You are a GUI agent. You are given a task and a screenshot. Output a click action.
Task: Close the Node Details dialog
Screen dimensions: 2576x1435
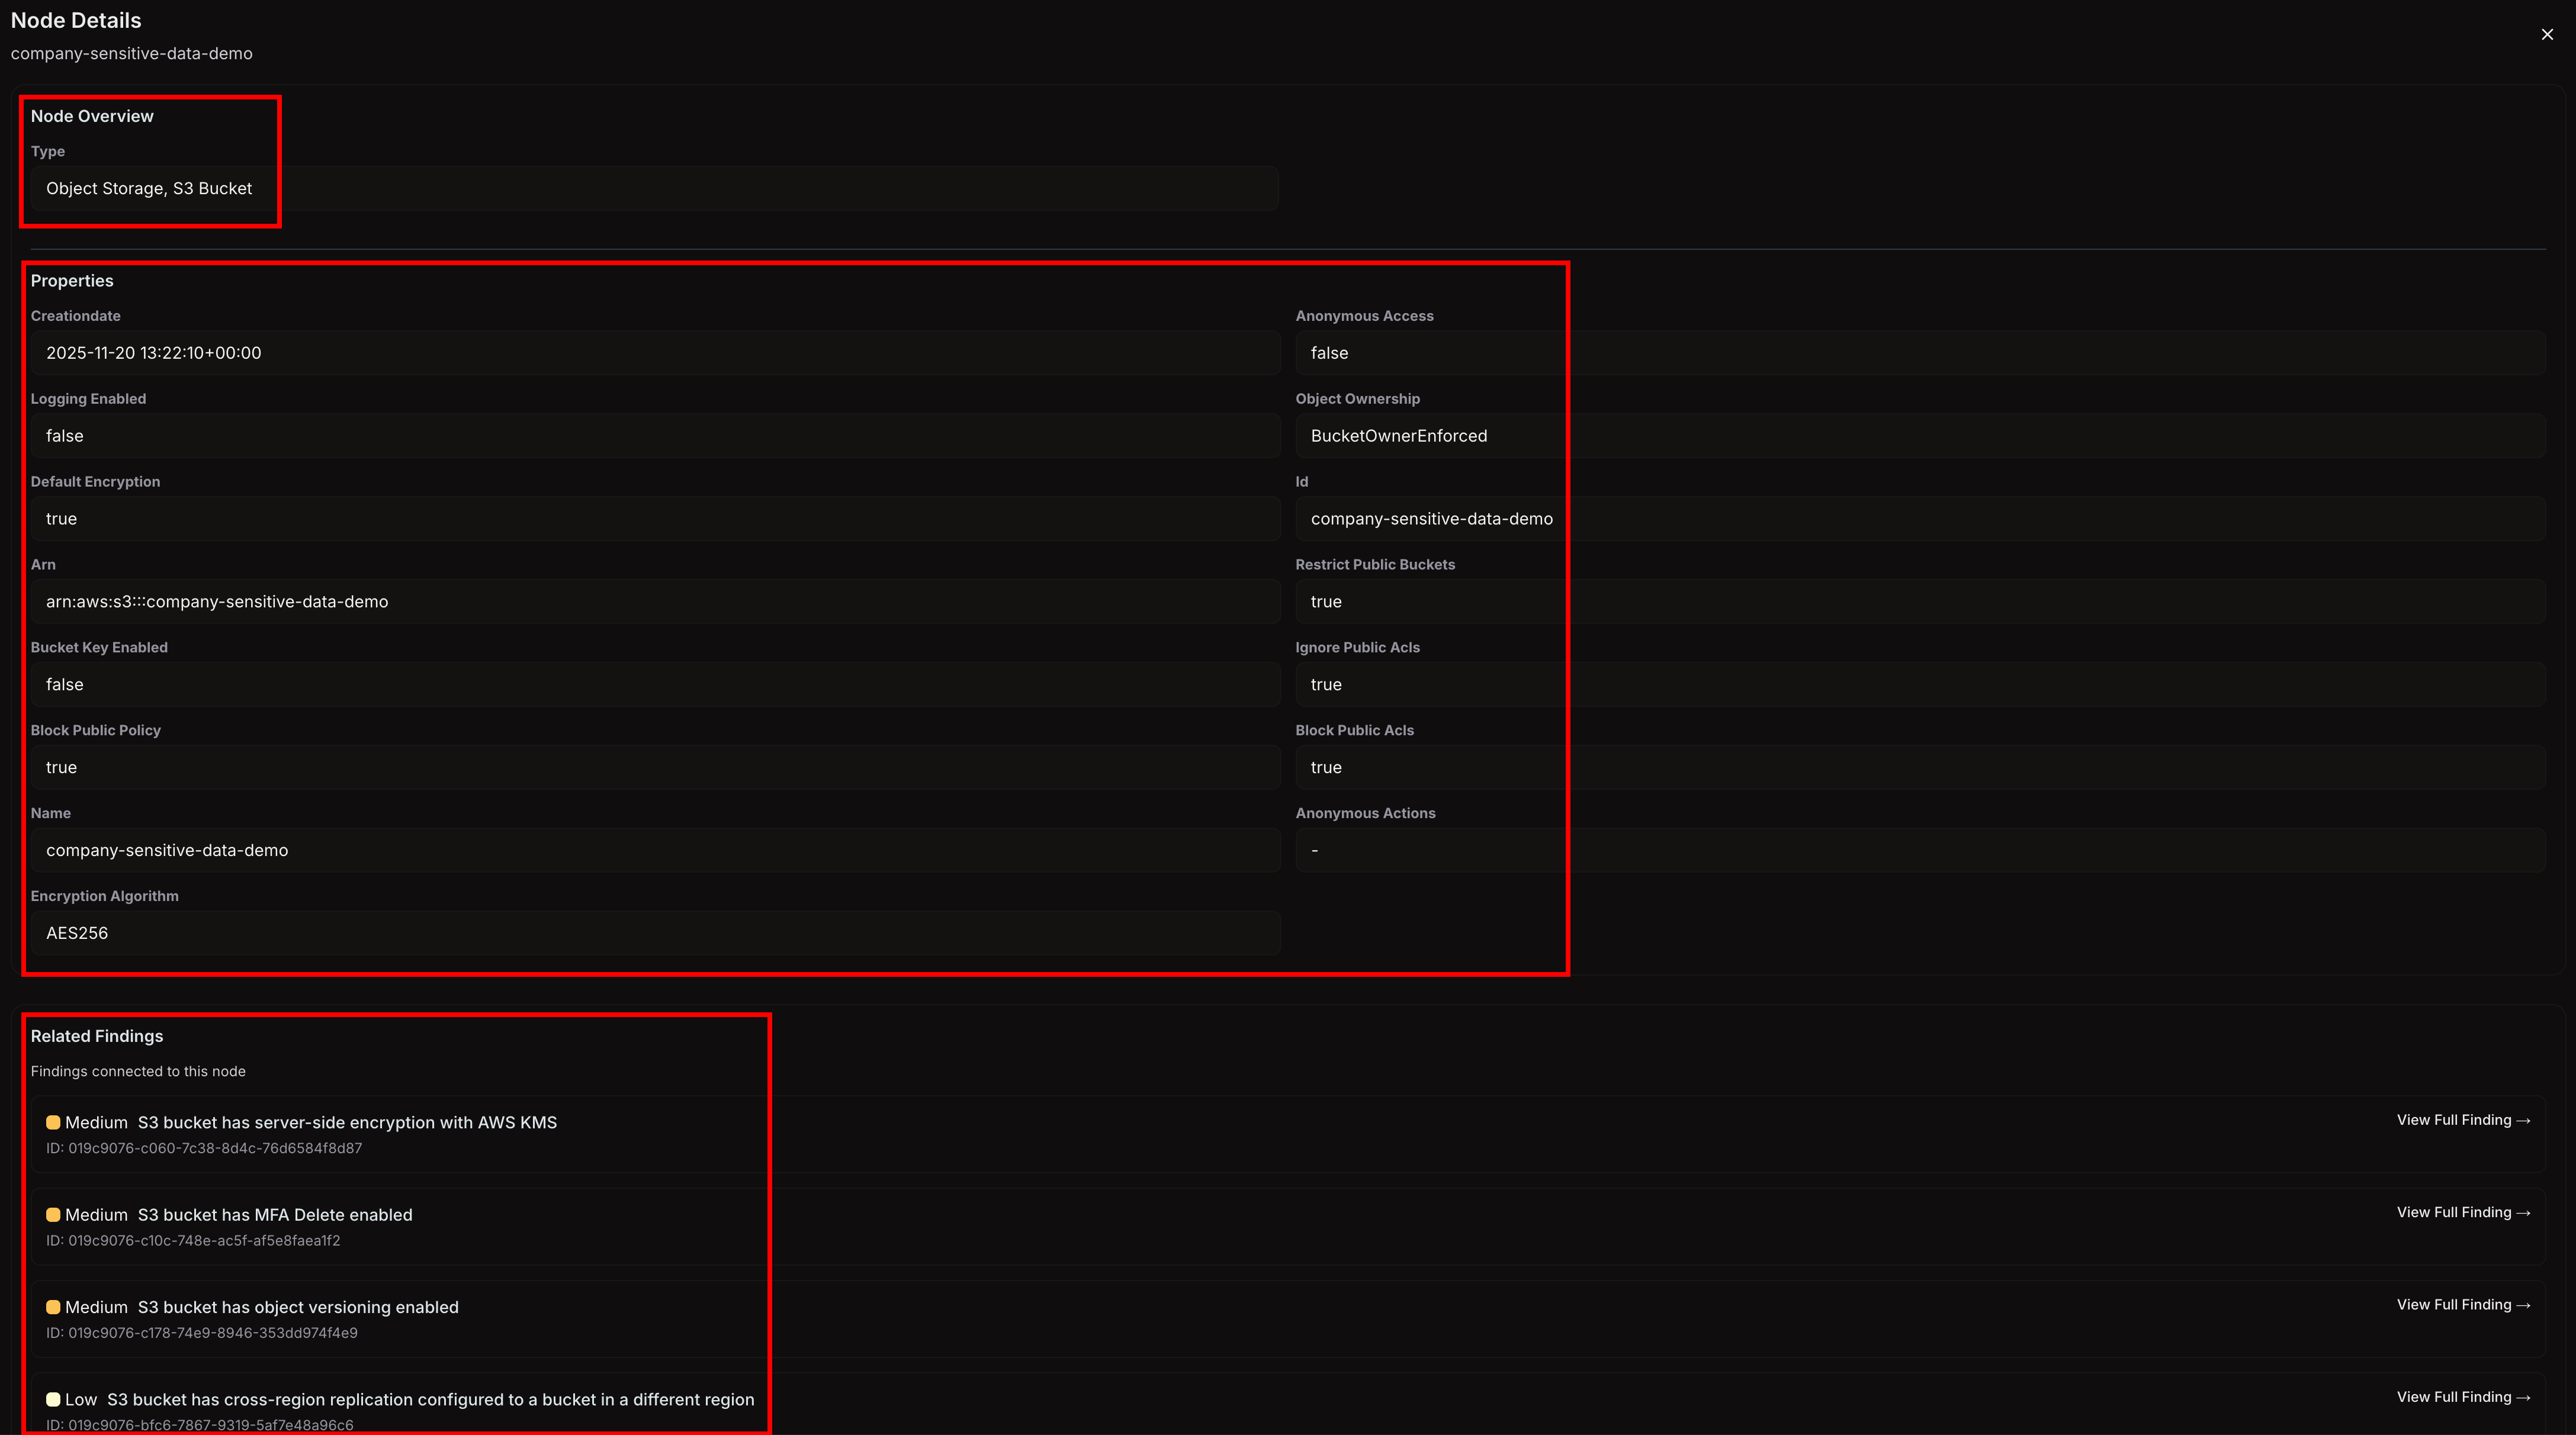(2546, 33)
